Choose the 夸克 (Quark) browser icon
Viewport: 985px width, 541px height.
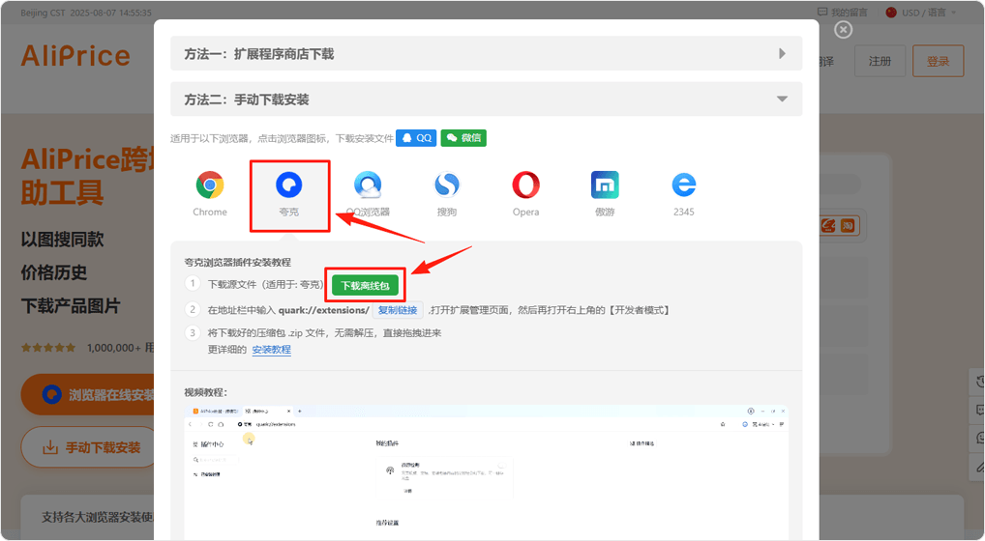(x=288, y=185)
